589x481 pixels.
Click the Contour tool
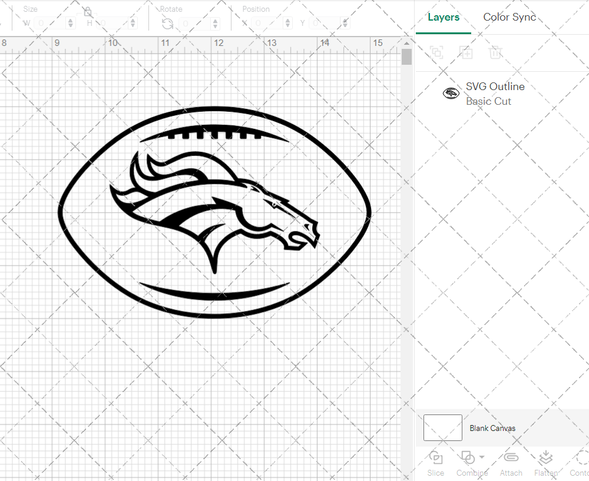tap(579, 464)
